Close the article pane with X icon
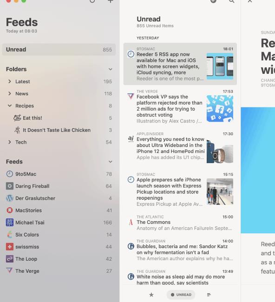 click(250, 1)
